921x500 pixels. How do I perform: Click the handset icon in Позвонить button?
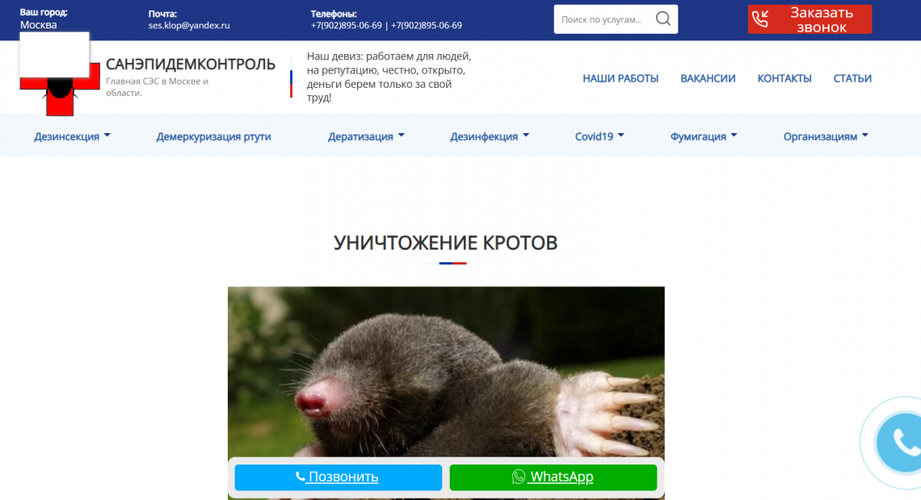(x=301, y=477)
